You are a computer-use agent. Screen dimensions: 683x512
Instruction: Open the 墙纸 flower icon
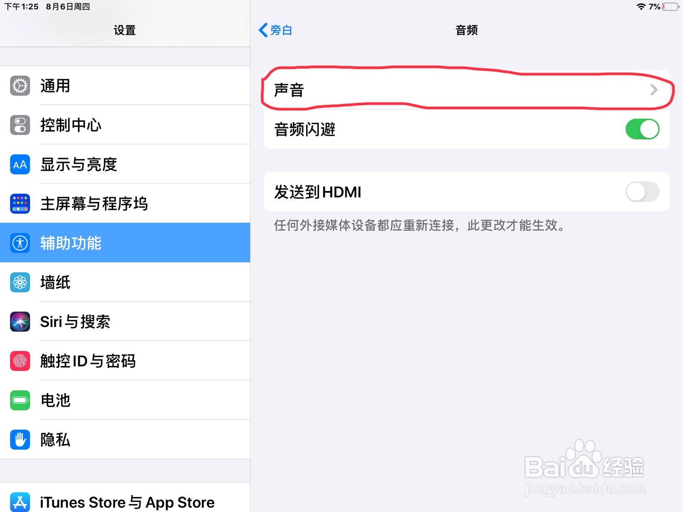(x=20, y=282)
